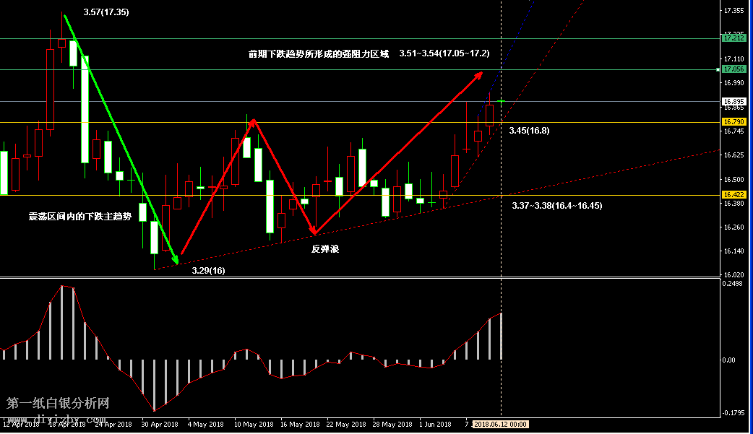Click the small square handle beside 17.056 line
The width and height of the screenshot is (753, 434).
[x=718, y=69]
